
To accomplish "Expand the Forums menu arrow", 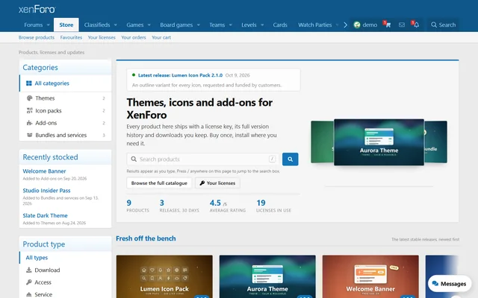I will pos(48,25).
